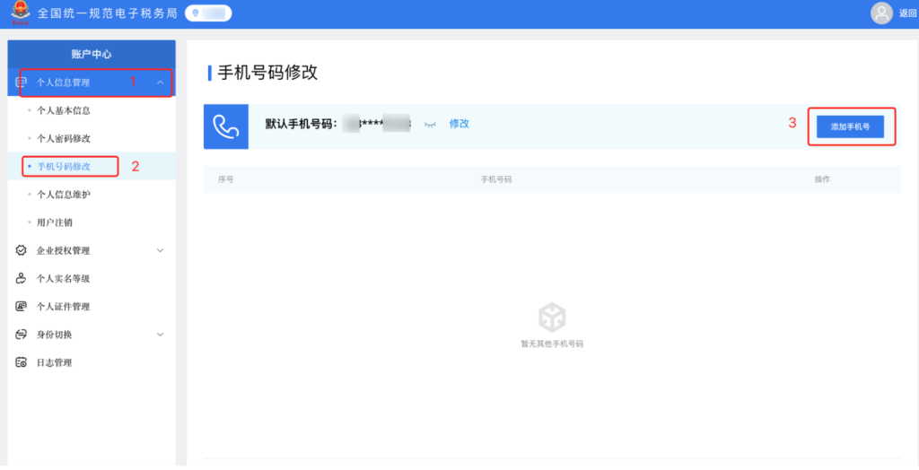Click the tax bureau emblem logo
The height and width of the screenshot is (470, 919).
click(x=19, y=13)
